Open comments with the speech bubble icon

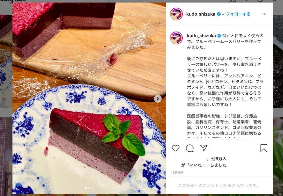pos(190,148)
